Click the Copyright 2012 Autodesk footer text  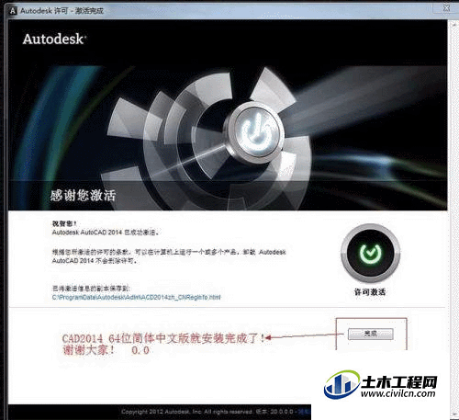click(x=186, y=412)
